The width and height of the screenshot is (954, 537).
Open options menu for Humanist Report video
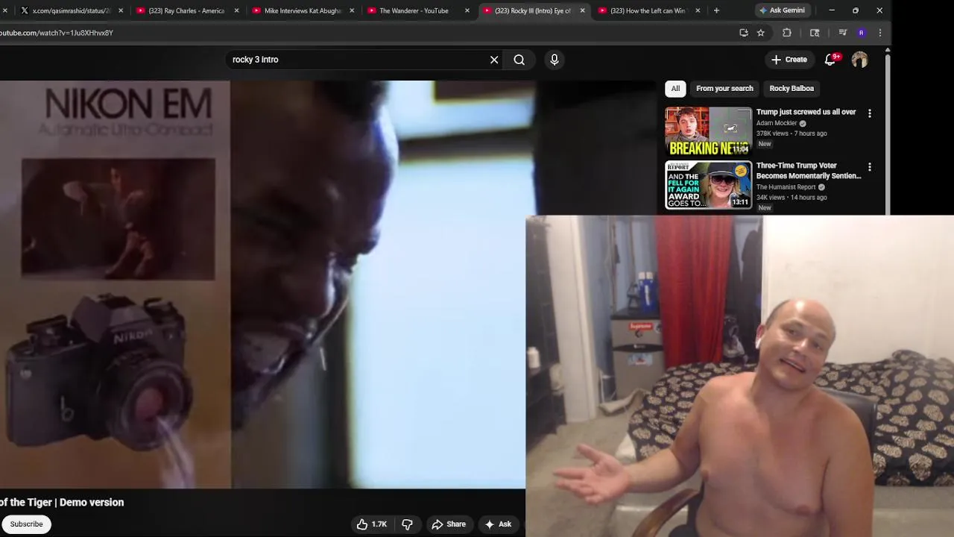pos(870,167)
